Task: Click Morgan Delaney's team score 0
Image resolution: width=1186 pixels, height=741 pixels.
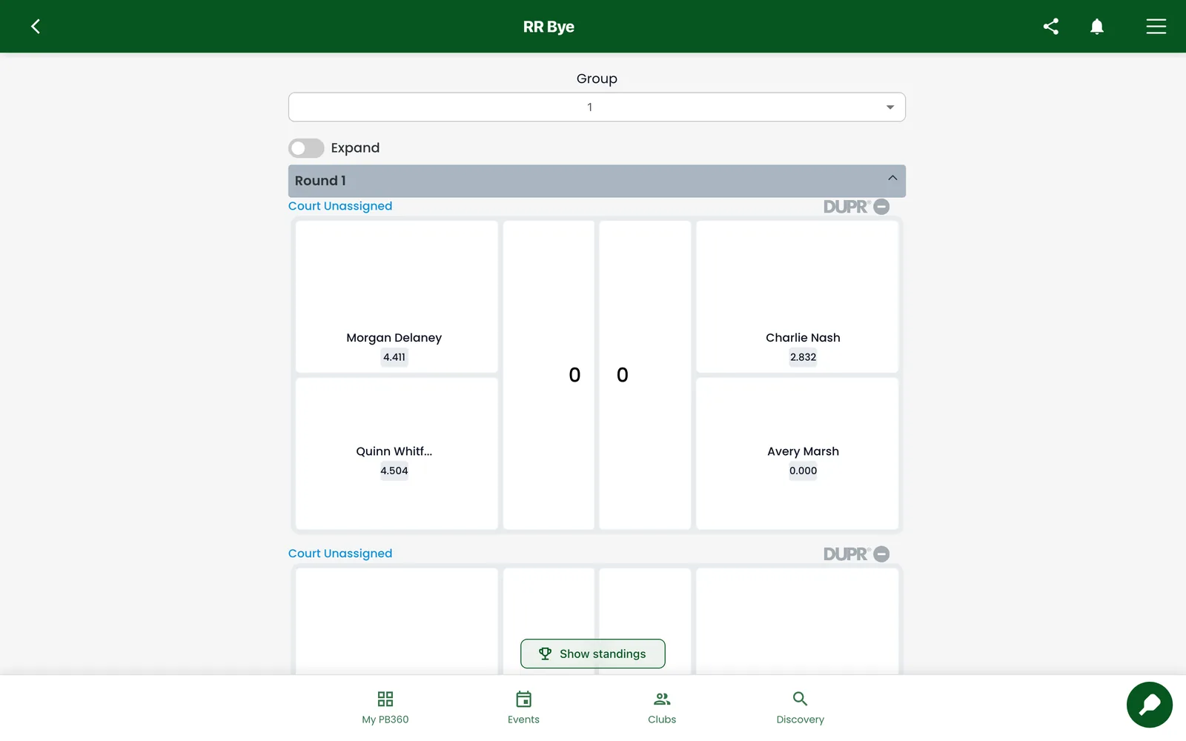Action: tap(574, 375)
